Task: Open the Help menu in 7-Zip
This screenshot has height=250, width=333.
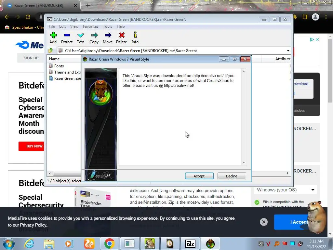Action: (x=121, y=26)
